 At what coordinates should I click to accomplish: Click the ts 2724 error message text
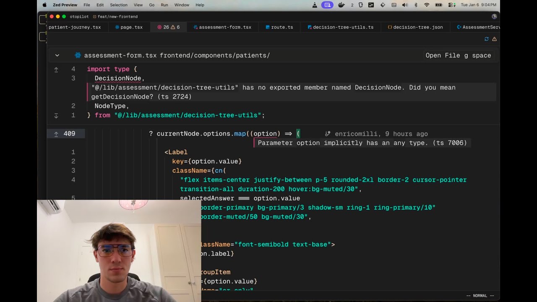(273, 92)
